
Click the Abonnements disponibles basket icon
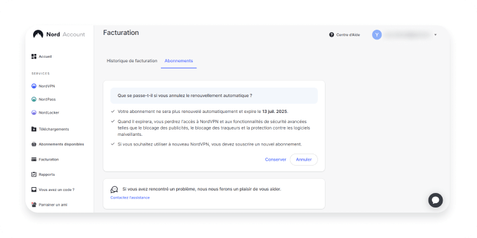pos(34,144)
